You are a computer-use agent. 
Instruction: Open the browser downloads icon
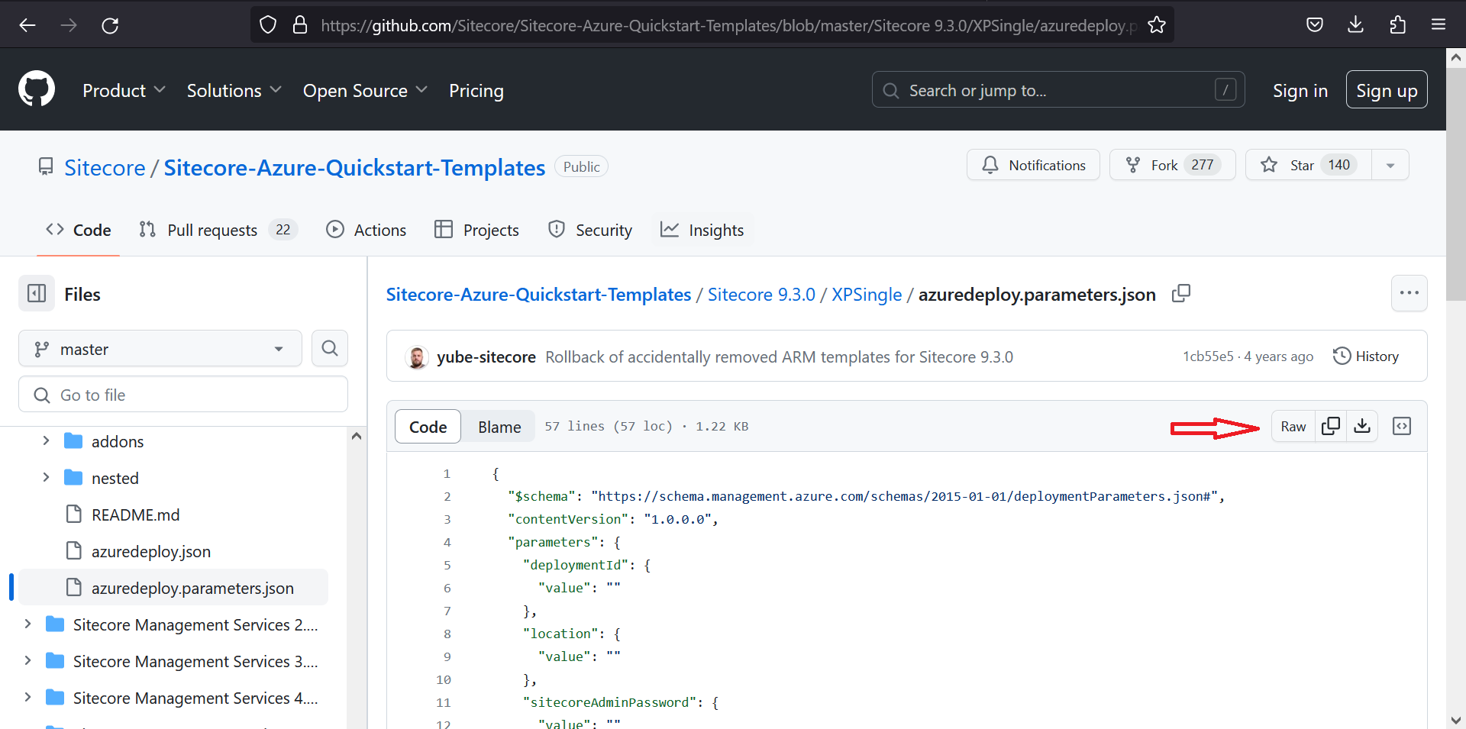click(x=1356, y=25)
